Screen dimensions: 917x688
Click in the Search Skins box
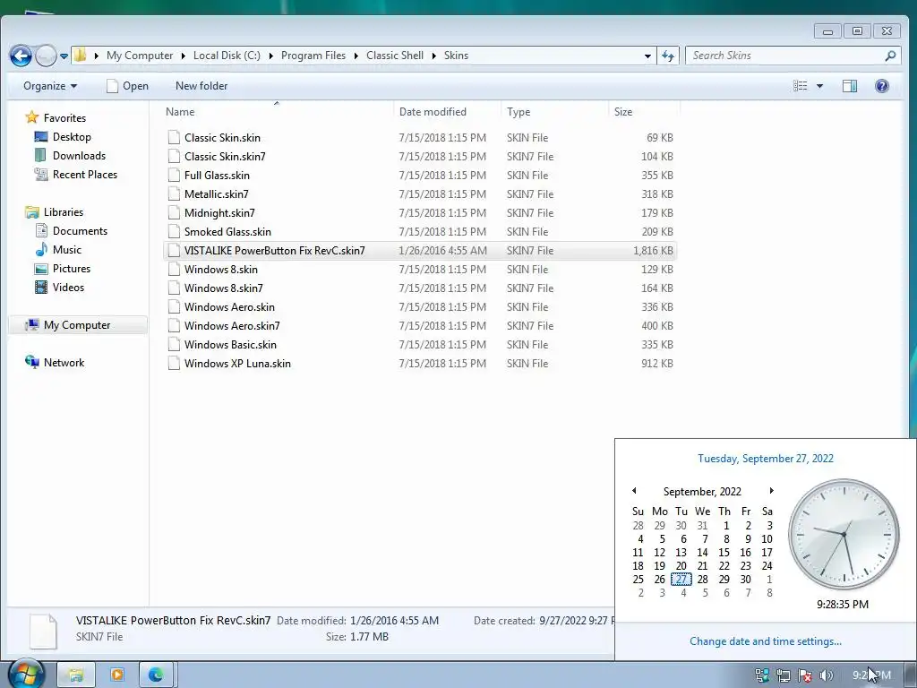pyautogui.click(x=786, y=56)
